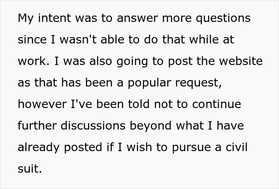This screenshot has height=189, width=279.
Task: Click the word "already"
Action: click(x=39, y=148)
